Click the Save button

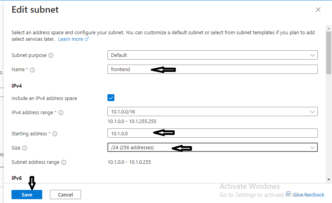tap(27, 195)
